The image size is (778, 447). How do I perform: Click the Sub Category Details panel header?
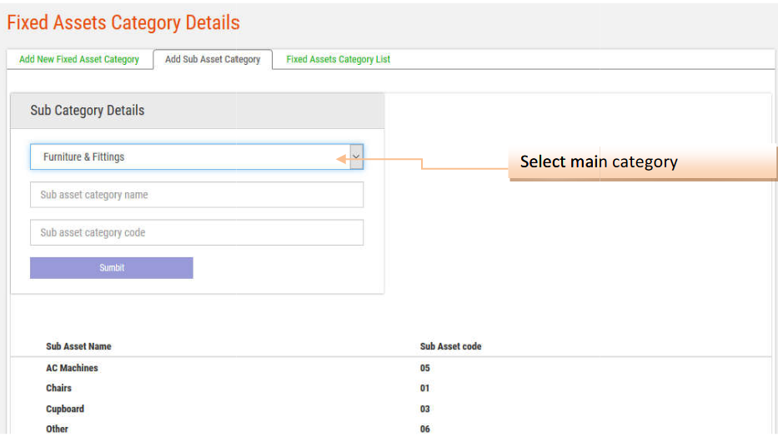88,111
